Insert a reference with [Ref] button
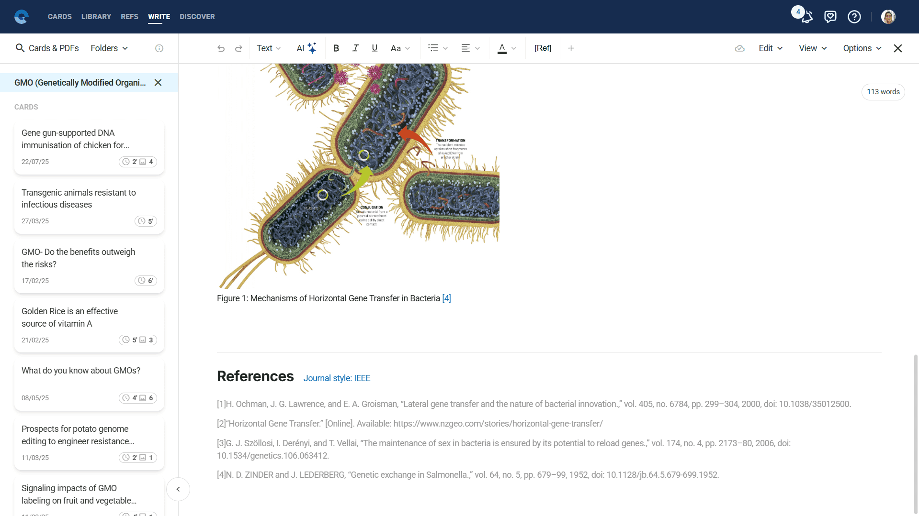The image size is (919, 516). (543, 48)
